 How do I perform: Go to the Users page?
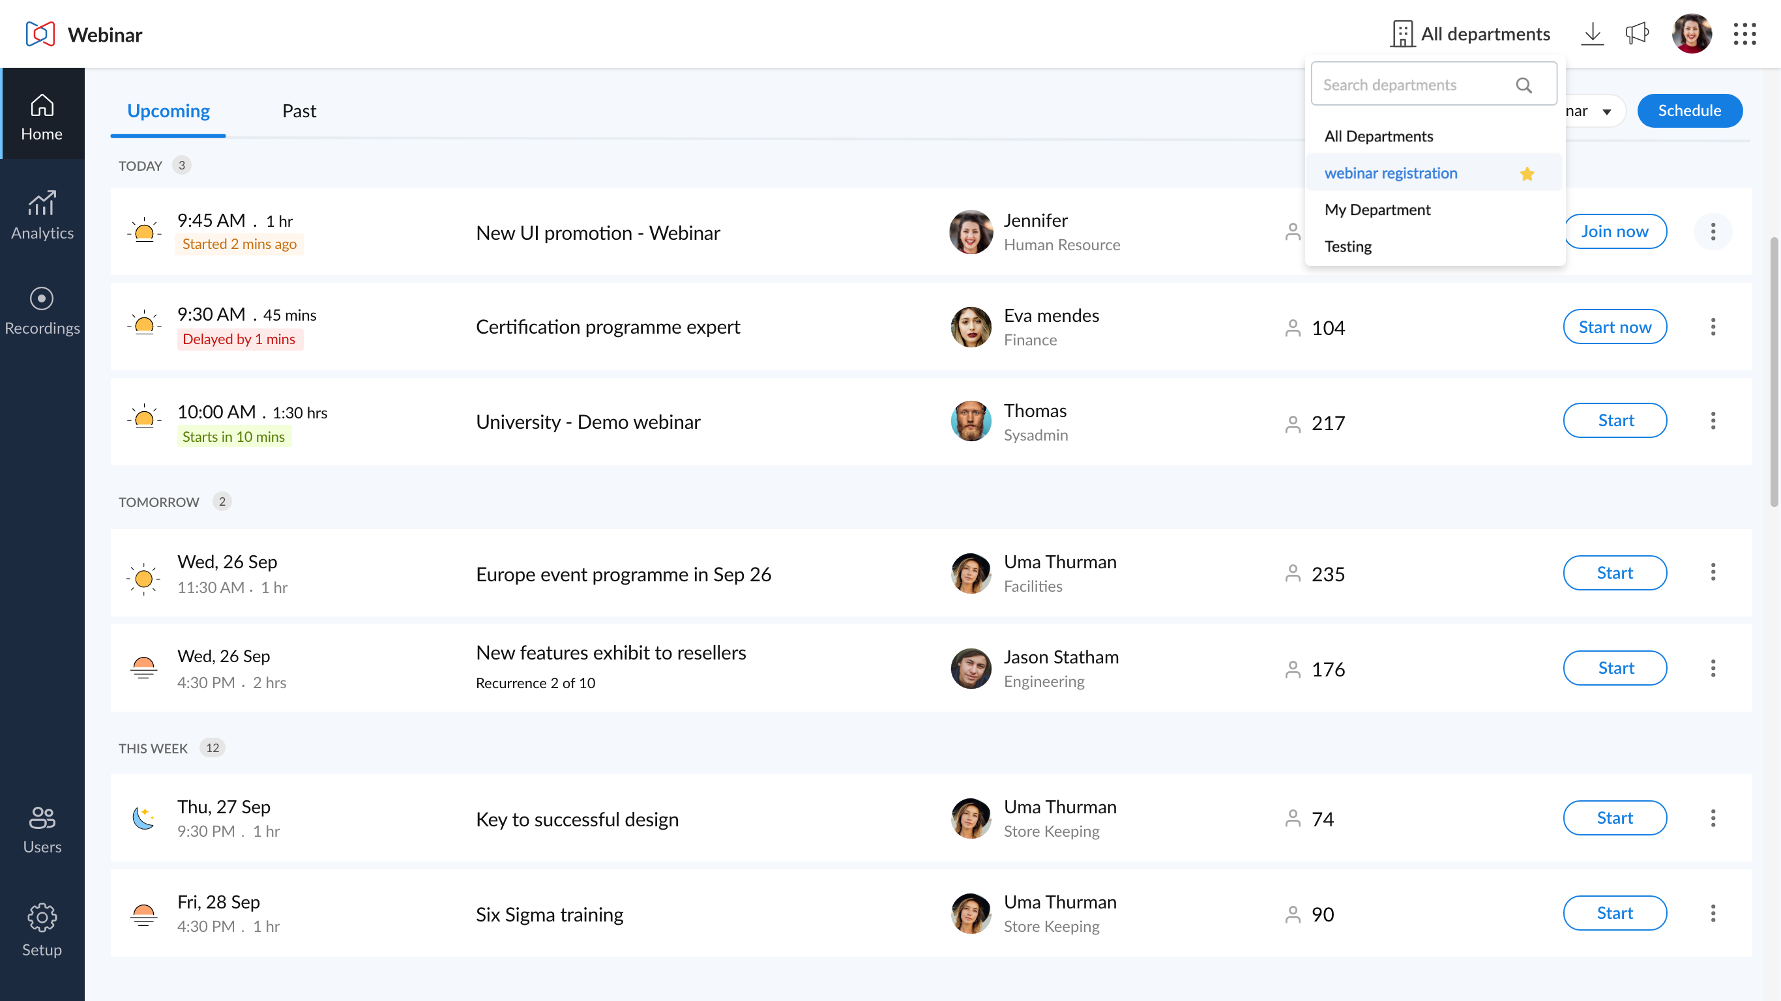pyautogui.click(x=42, y=830)
